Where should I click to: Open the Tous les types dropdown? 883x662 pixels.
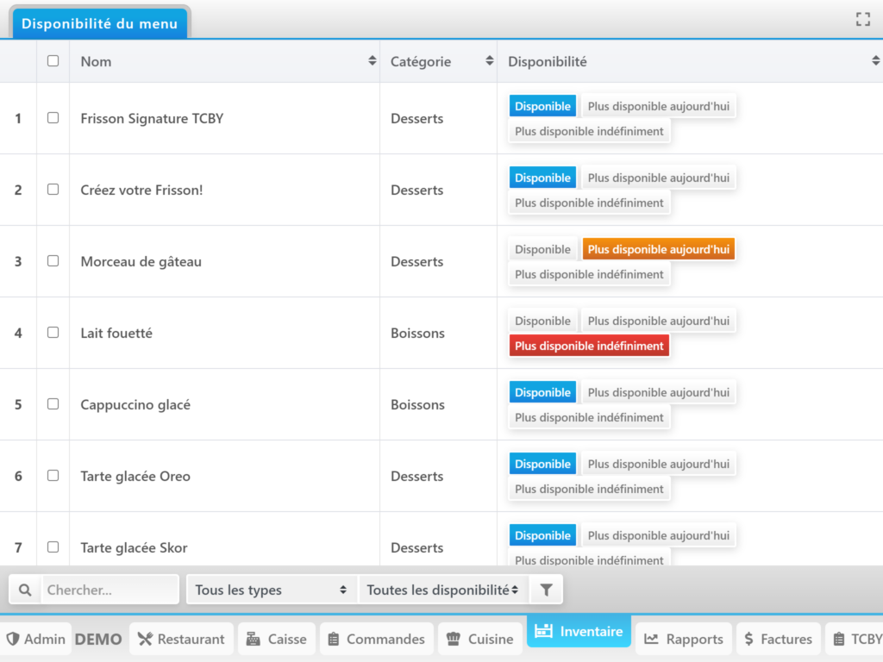click(271, 590)
